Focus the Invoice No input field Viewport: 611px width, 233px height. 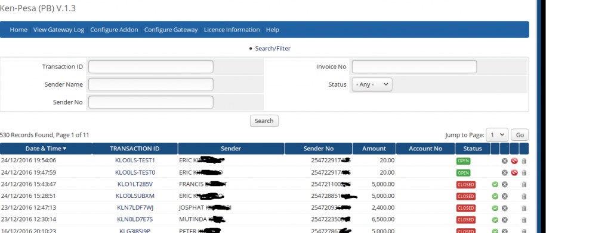tap(414, 67)
